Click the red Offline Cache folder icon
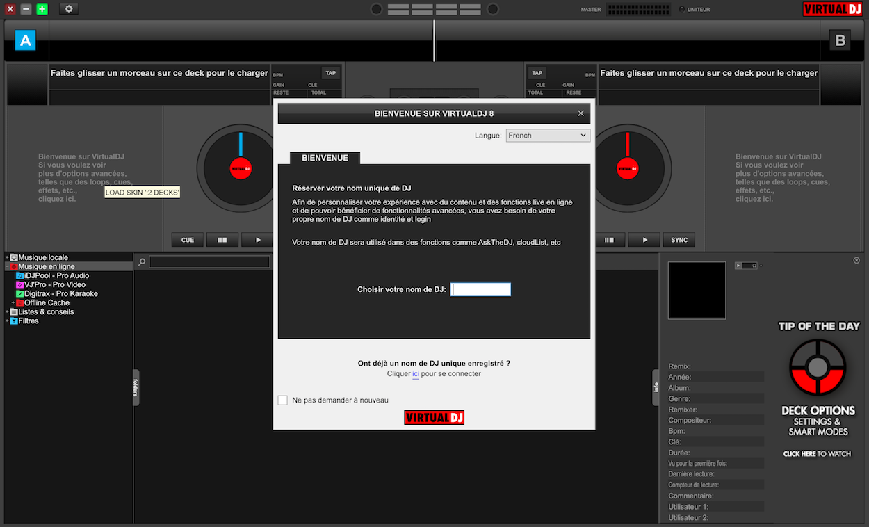 click(20, 302)
